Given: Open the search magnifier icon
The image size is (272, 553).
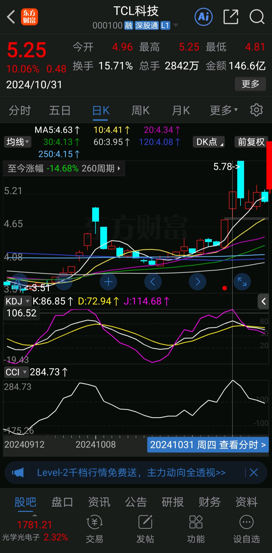Looking at the screenshot, I should pyautogui.click(x=257, y=17).
